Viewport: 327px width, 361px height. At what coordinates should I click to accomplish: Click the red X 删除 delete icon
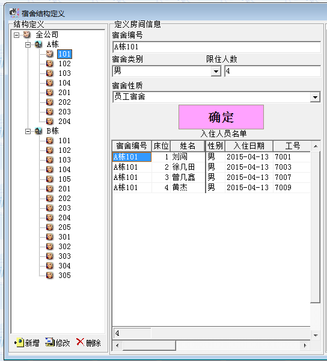pos(81,342)
